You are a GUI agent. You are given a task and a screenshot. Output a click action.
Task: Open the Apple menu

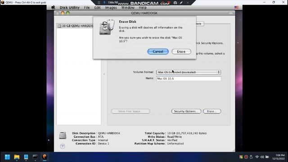pyautogui.click(x=53, y=7)
